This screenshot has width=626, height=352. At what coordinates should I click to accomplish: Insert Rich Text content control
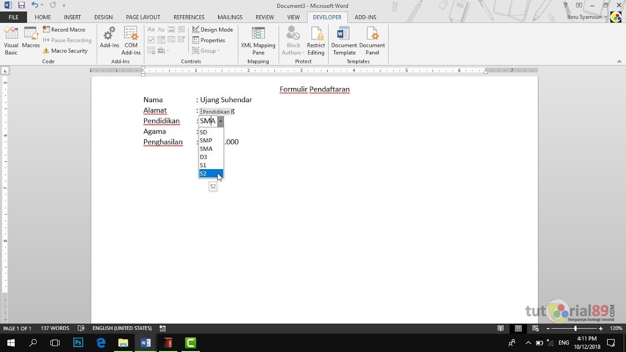(x=151, y=29)
